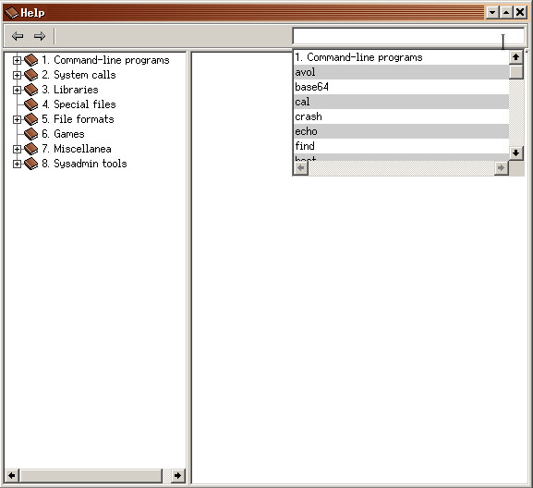
Task: Choose 'find' in the search results list
Action: (401, 146)
